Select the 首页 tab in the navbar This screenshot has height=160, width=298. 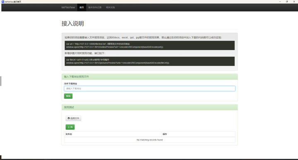coord(82,7)
